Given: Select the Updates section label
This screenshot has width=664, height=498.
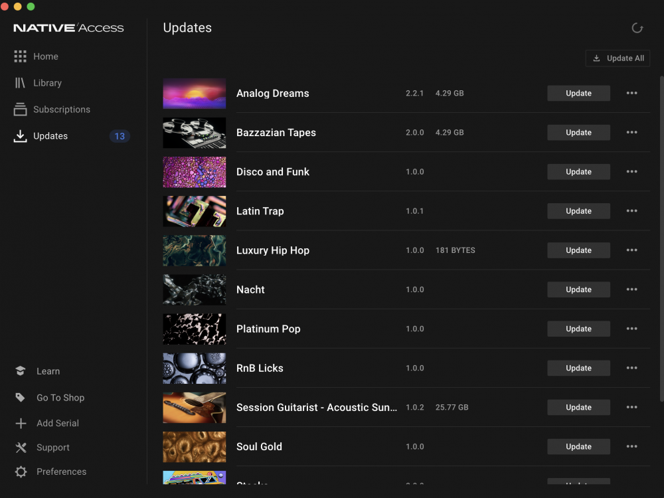Looking at the screenshot, I should pos(50,136).
